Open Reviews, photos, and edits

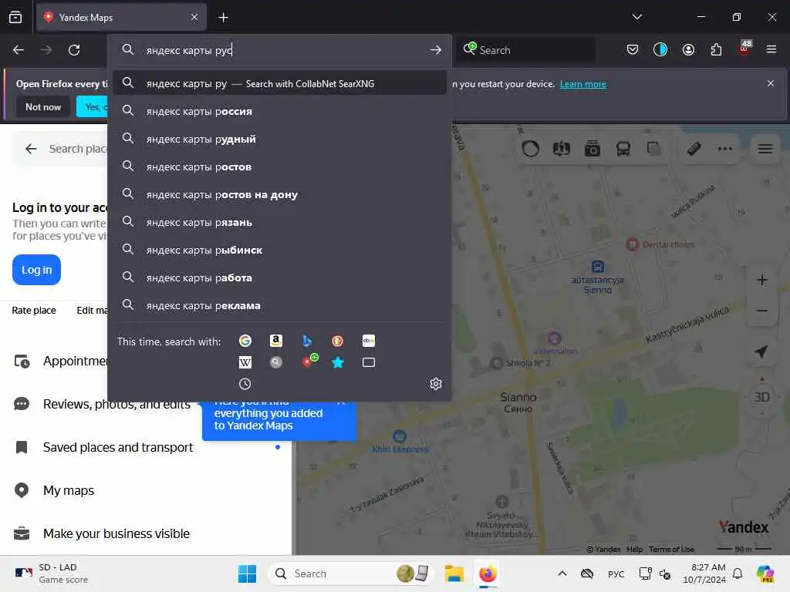pos(116,404)
